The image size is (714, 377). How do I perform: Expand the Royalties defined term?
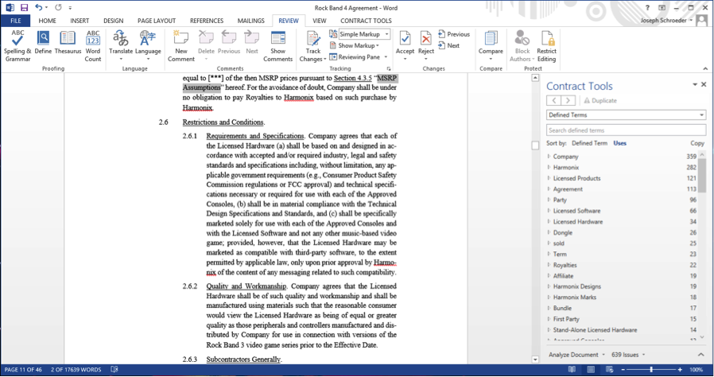pos(549,265)
